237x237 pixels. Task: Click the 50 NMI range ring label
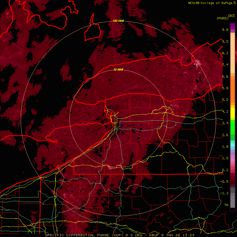pyautogui.click(x=118, y=70)
